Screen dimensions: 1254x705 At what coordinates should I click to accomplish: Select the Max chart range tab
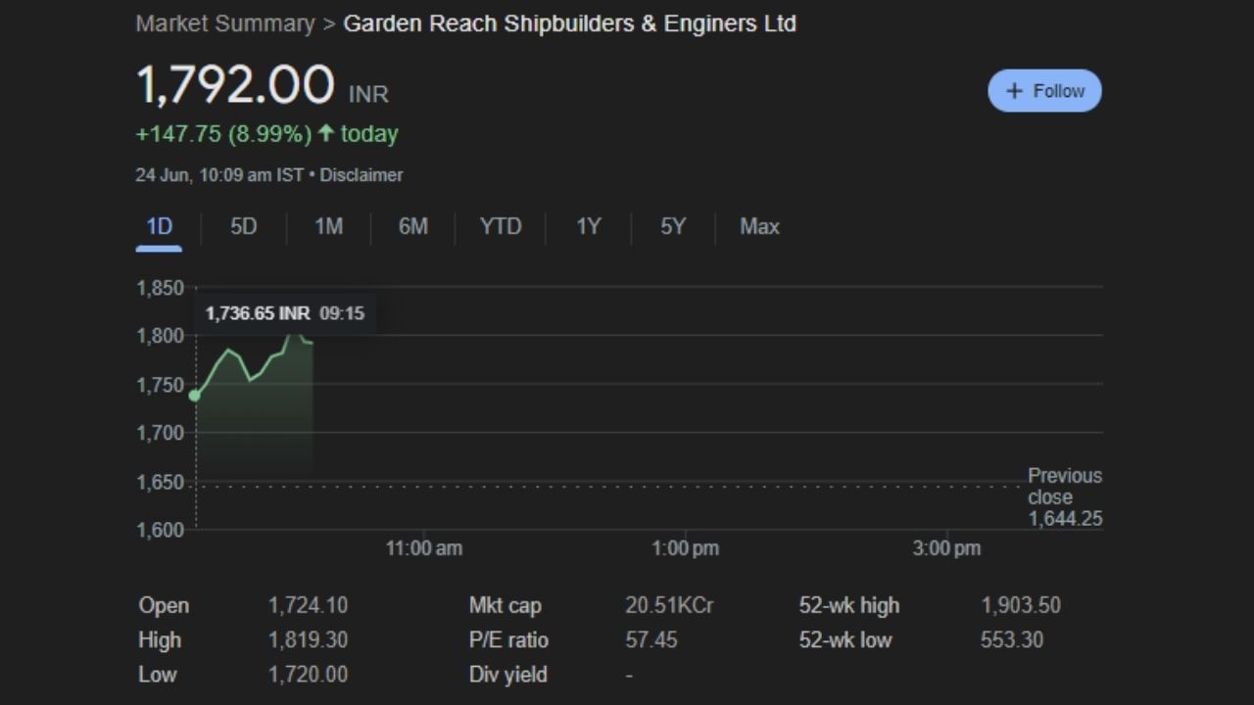pos(759,227)
